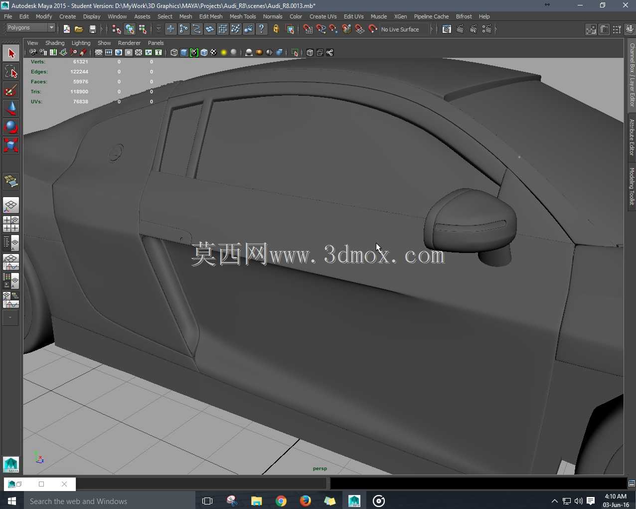Select by object type mode
The width and height of the screenshot is (636, 509).
[x=130, y=29]
